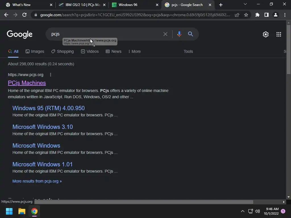Expand the tab search chevron
The height and width of the screenshot is (218, 291).
(x=245, y=4)
